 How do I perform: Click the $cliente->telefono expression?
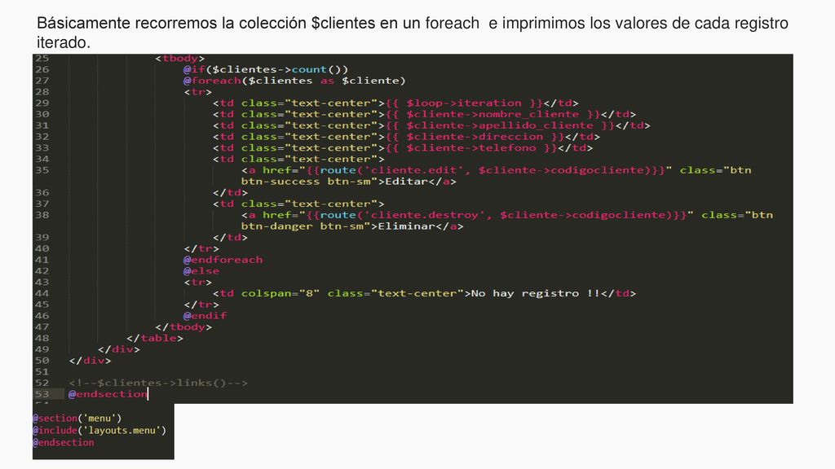(x=471, y=148)
